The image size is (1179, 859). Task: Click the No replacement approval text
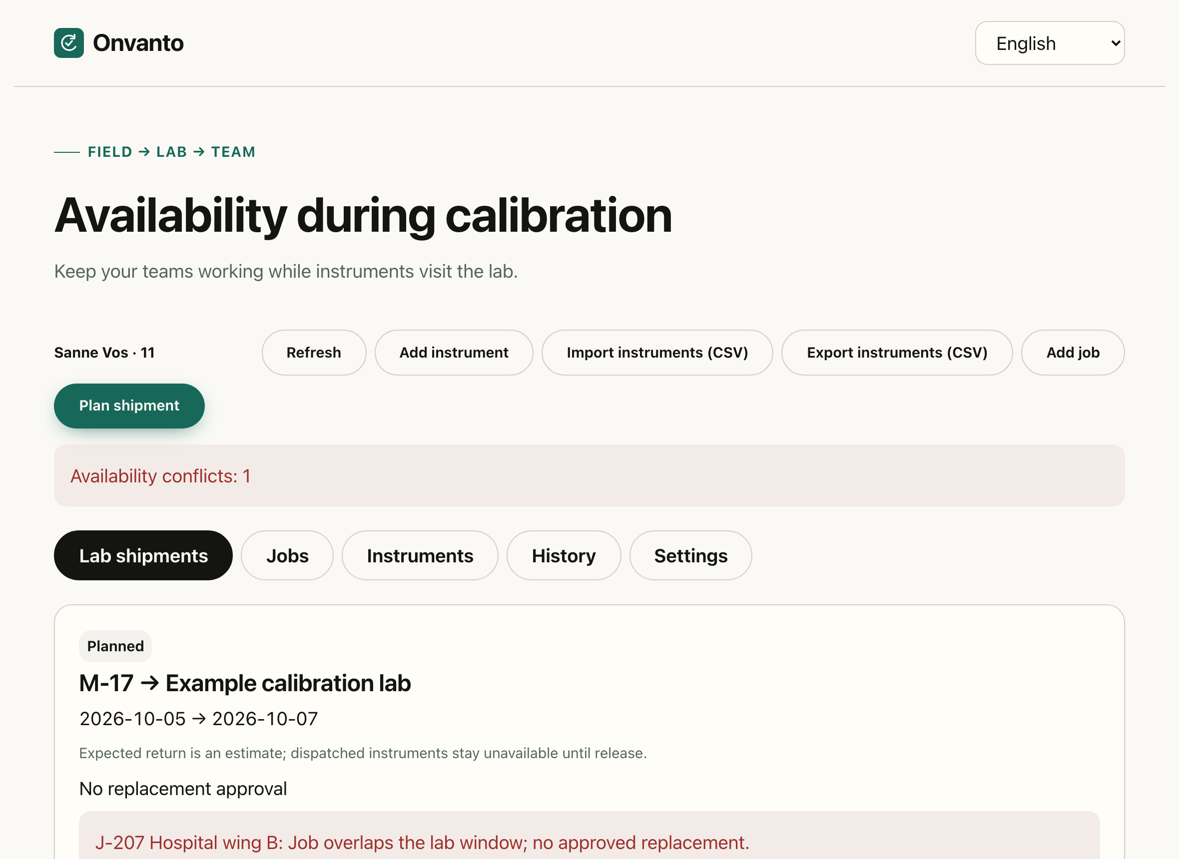click(x=182, y=788)
